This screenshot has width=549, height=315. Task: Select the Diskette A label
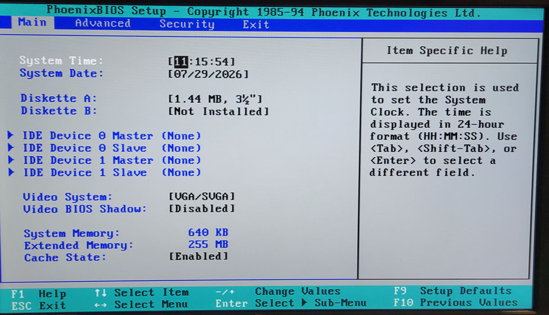tap(58, 98)
